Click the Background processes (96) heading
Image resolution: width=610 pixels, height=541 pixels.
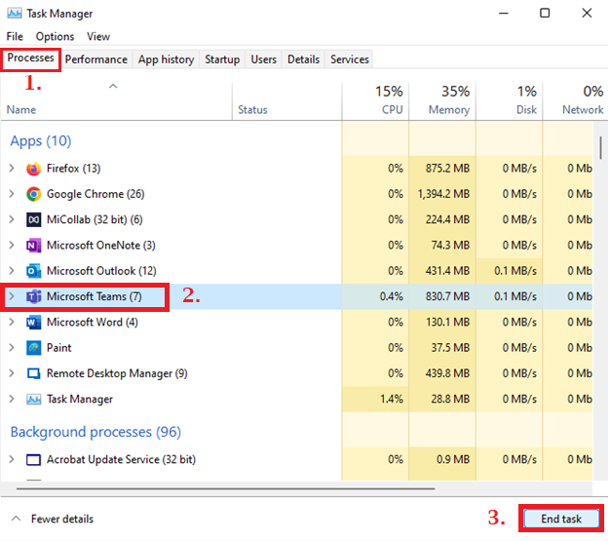[95, 432]
